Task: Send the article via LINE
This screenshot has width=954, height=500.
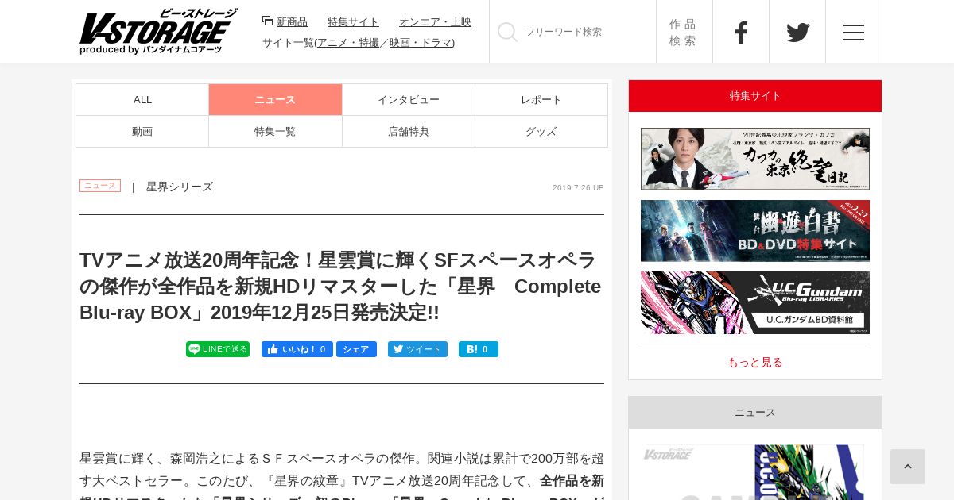Action: click(x=218, y=349)
